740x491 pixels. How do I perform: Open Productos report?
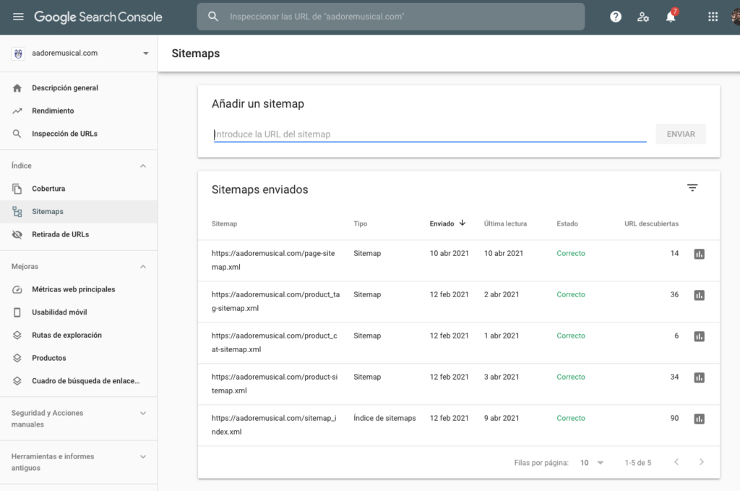[49, 358]
